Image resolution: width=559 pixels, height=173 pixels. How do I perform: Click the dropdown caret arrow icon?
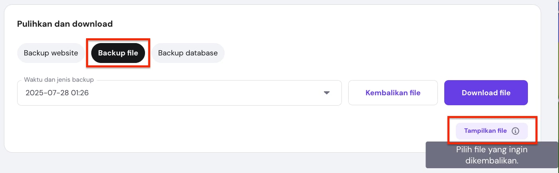tap(327, 93)
